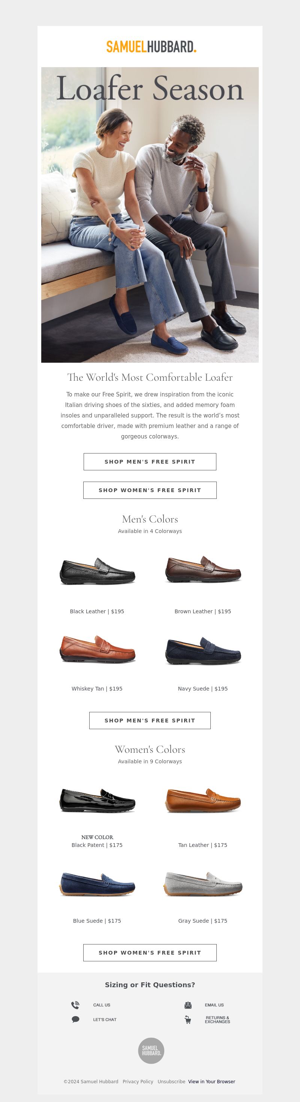Click the Samuel Hubbard header logo

(151, 47)
